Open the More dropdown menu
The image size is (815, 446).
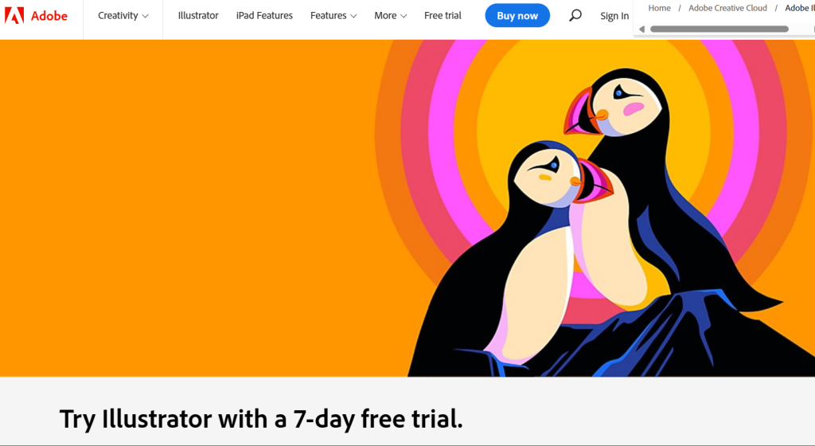point(390,16)
